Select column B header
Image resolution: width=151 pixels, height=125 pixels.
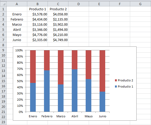(38, 4)
